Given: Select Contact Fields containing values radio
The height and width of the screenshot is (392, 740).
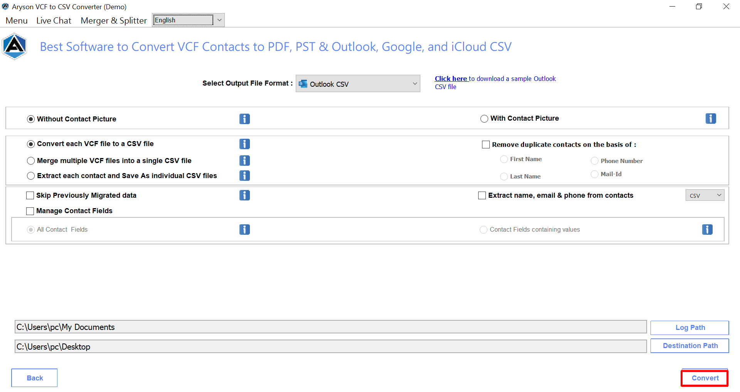Looking at the screenshot, I should point(484,230).
